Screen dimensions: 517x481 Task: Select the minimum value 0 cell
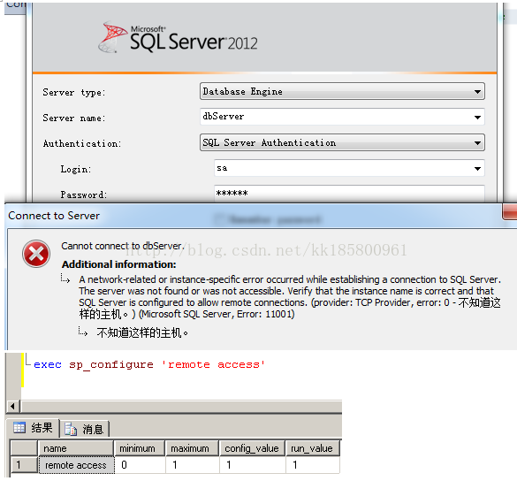click(140, 465)
